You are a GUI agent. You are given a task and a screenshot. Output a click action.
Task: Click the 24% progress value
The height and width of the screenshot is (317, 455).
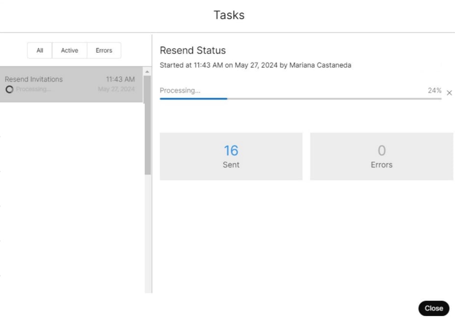[x=434, y=91]
